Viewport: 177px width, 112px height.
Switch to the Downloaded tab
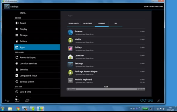pos(74,23)
